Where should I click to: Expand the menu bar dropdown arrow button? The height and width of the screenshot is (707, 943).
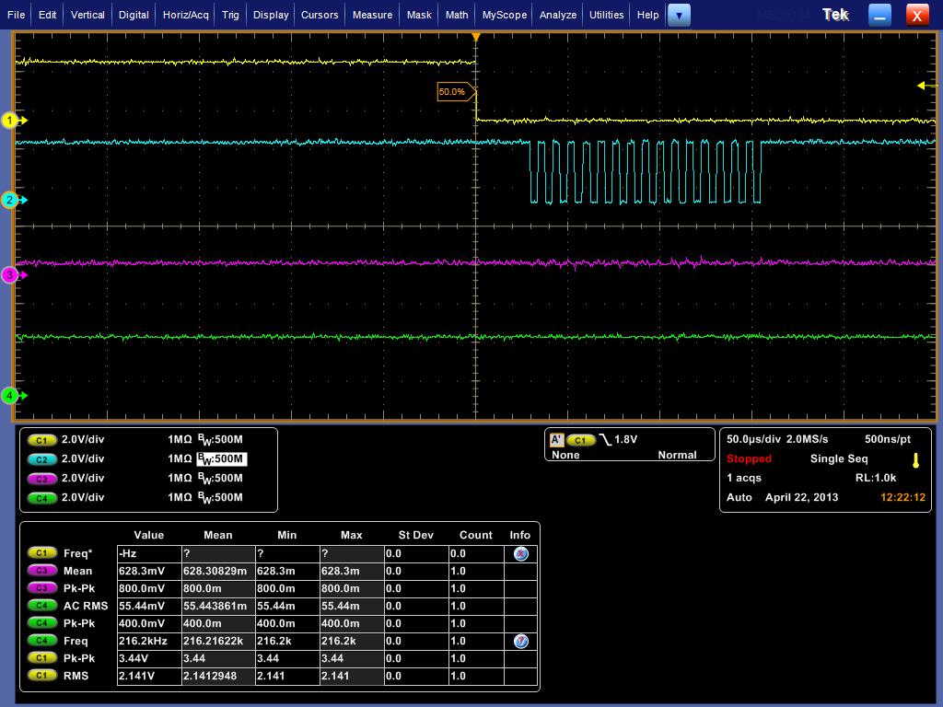click(x=679, y=15)
